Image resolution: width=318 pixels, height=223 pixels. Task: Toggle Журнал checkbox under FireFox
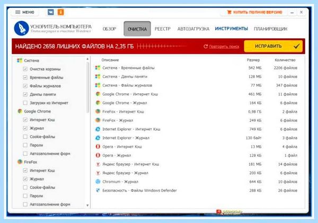pyautogui.click(x=25, y=179)
